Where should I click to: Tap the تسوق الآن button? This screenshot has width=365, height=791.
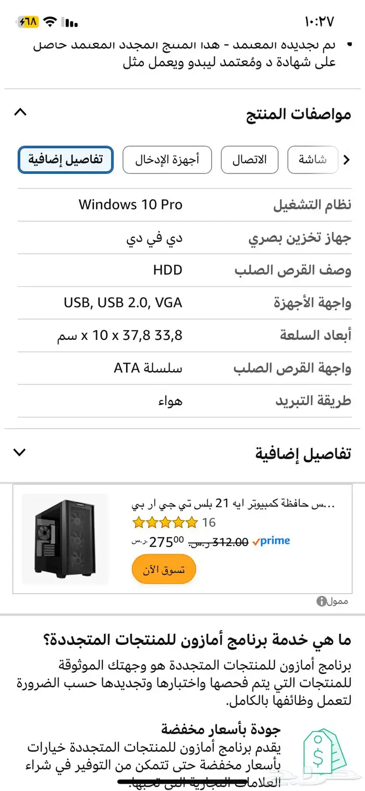click(164, 569)
